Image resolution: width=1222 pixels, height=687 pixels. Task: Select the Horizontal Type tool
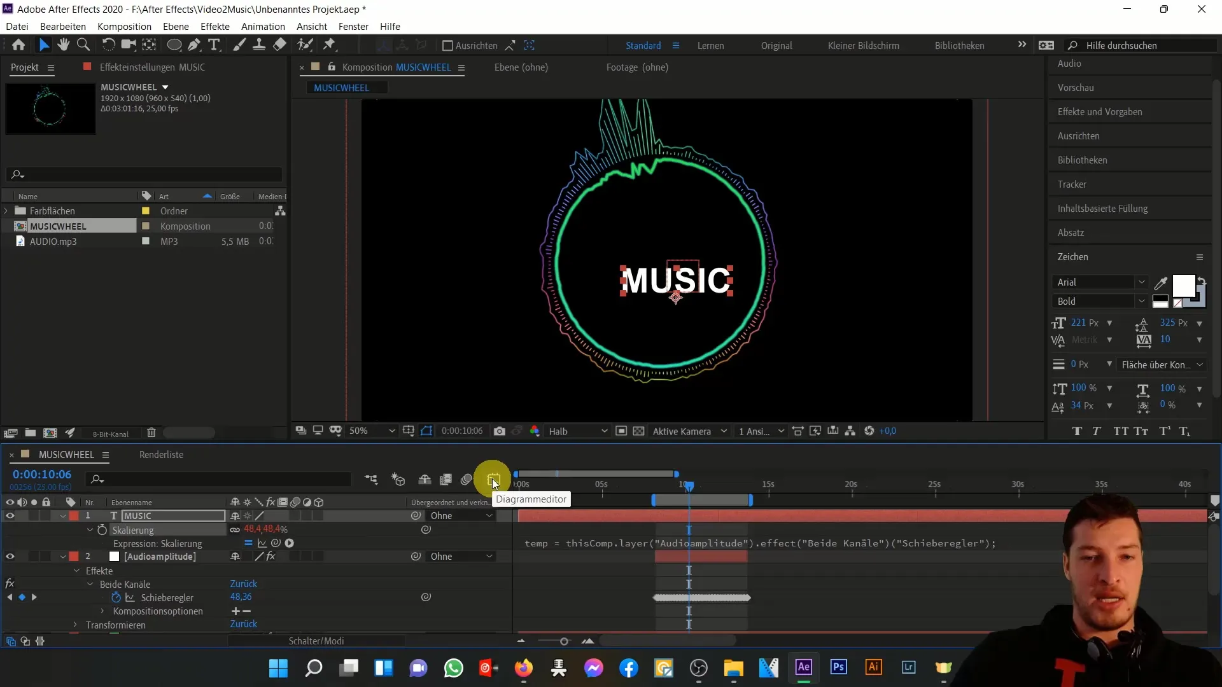tap(214, 45)
